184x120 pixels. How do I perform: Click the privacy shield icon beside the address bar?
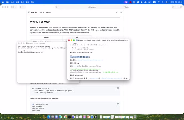pos(56,7)
